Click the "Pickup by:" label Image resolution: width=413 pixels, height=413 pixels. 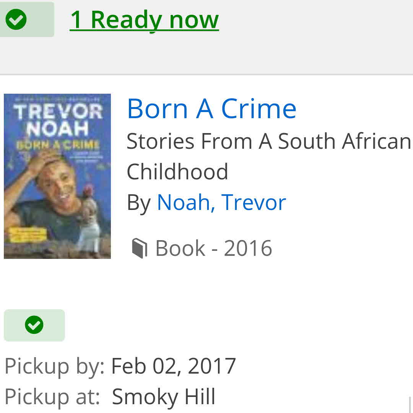point(54,366)
